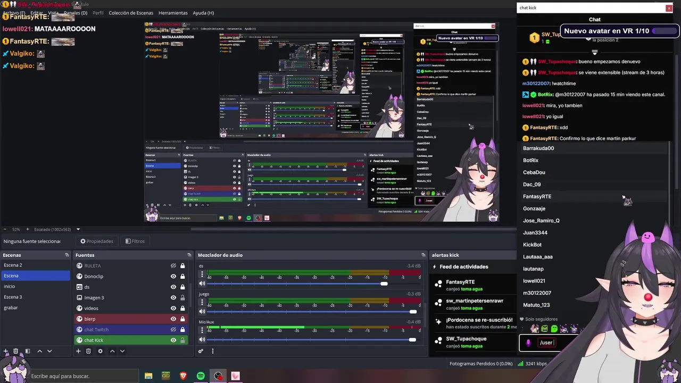Delete the selected scene with the trash icon
Screen dimensions: 681x383
point(16,351)
